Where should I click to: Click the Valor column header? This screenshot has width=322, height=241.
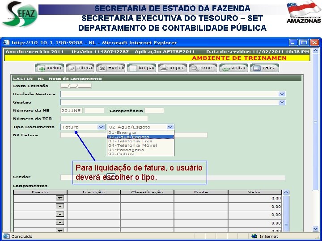[254, 192]
